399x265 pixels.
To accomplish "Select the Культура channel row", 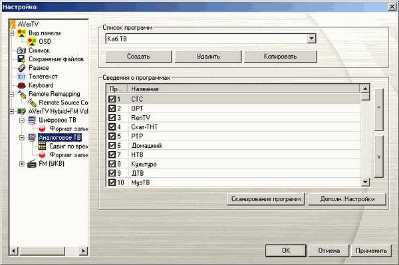I will coord(233,164).
